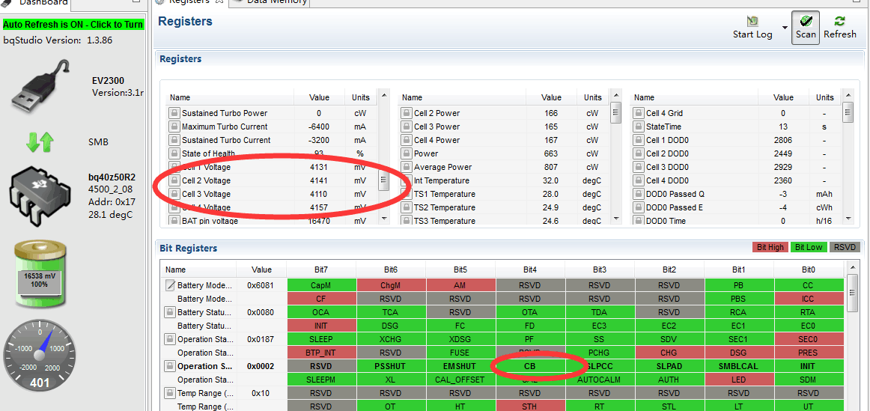Click lock icon beside StateTime
Image resolution: width=870 pixels, height=411 pixels.
point(639,127)
